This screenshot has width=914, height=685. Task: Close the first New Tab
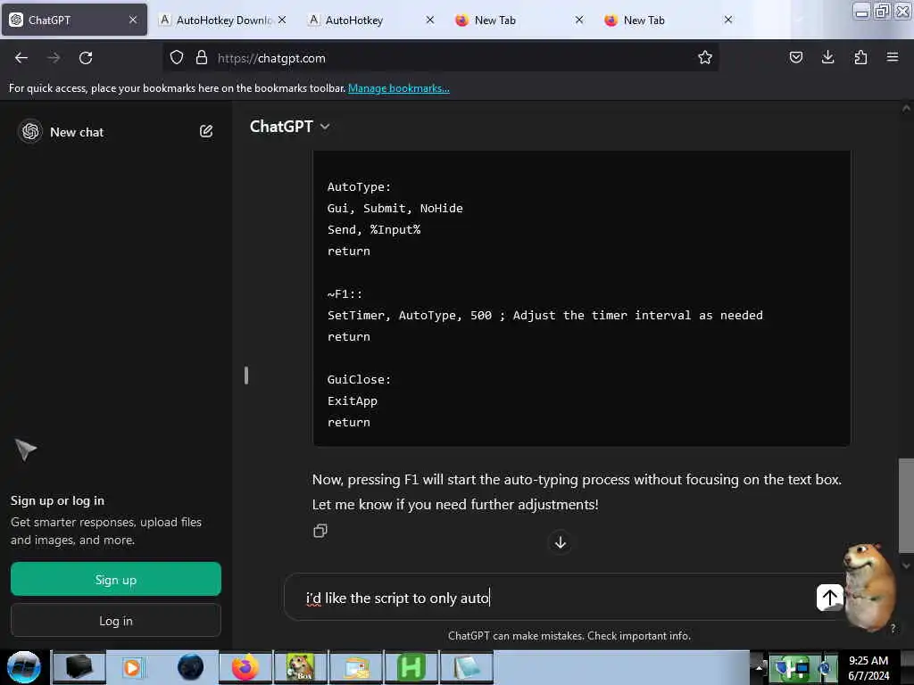578,20
